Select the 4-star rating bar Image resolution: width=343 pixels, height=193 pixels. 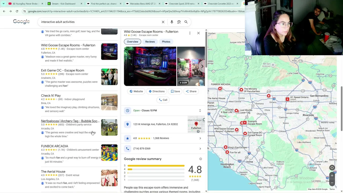coord(156,169)
